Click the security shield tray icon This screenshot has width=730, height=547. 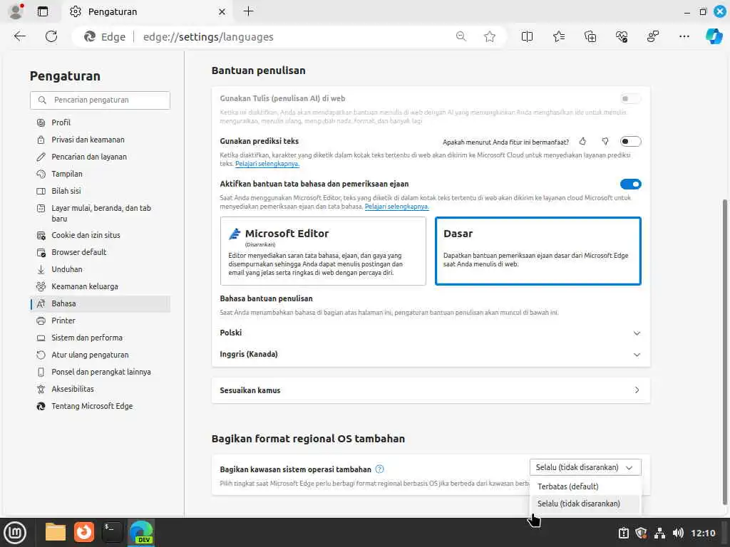click(641, 533)
